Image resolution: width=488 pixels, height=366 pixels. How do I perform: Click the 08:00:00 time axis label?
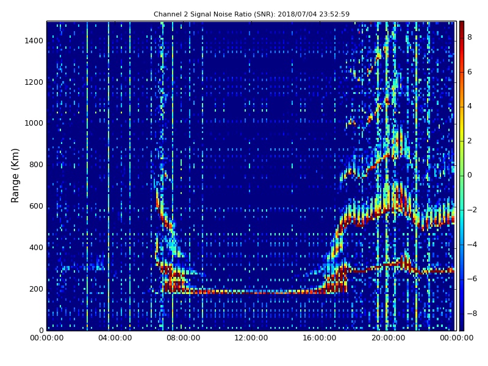coord(184,338)
